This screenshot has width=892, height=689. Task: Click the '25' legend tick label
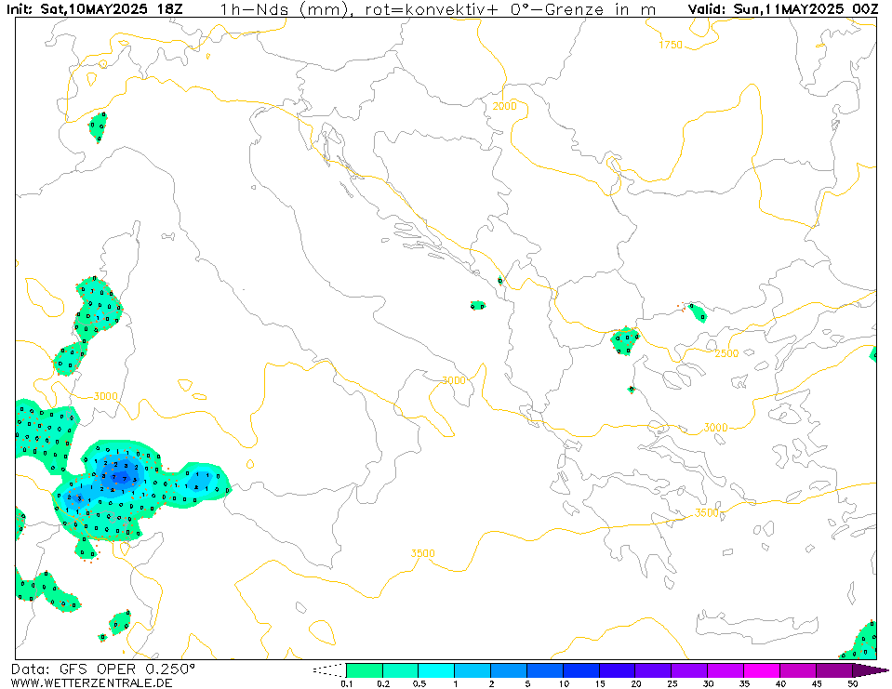click(672, 683)
